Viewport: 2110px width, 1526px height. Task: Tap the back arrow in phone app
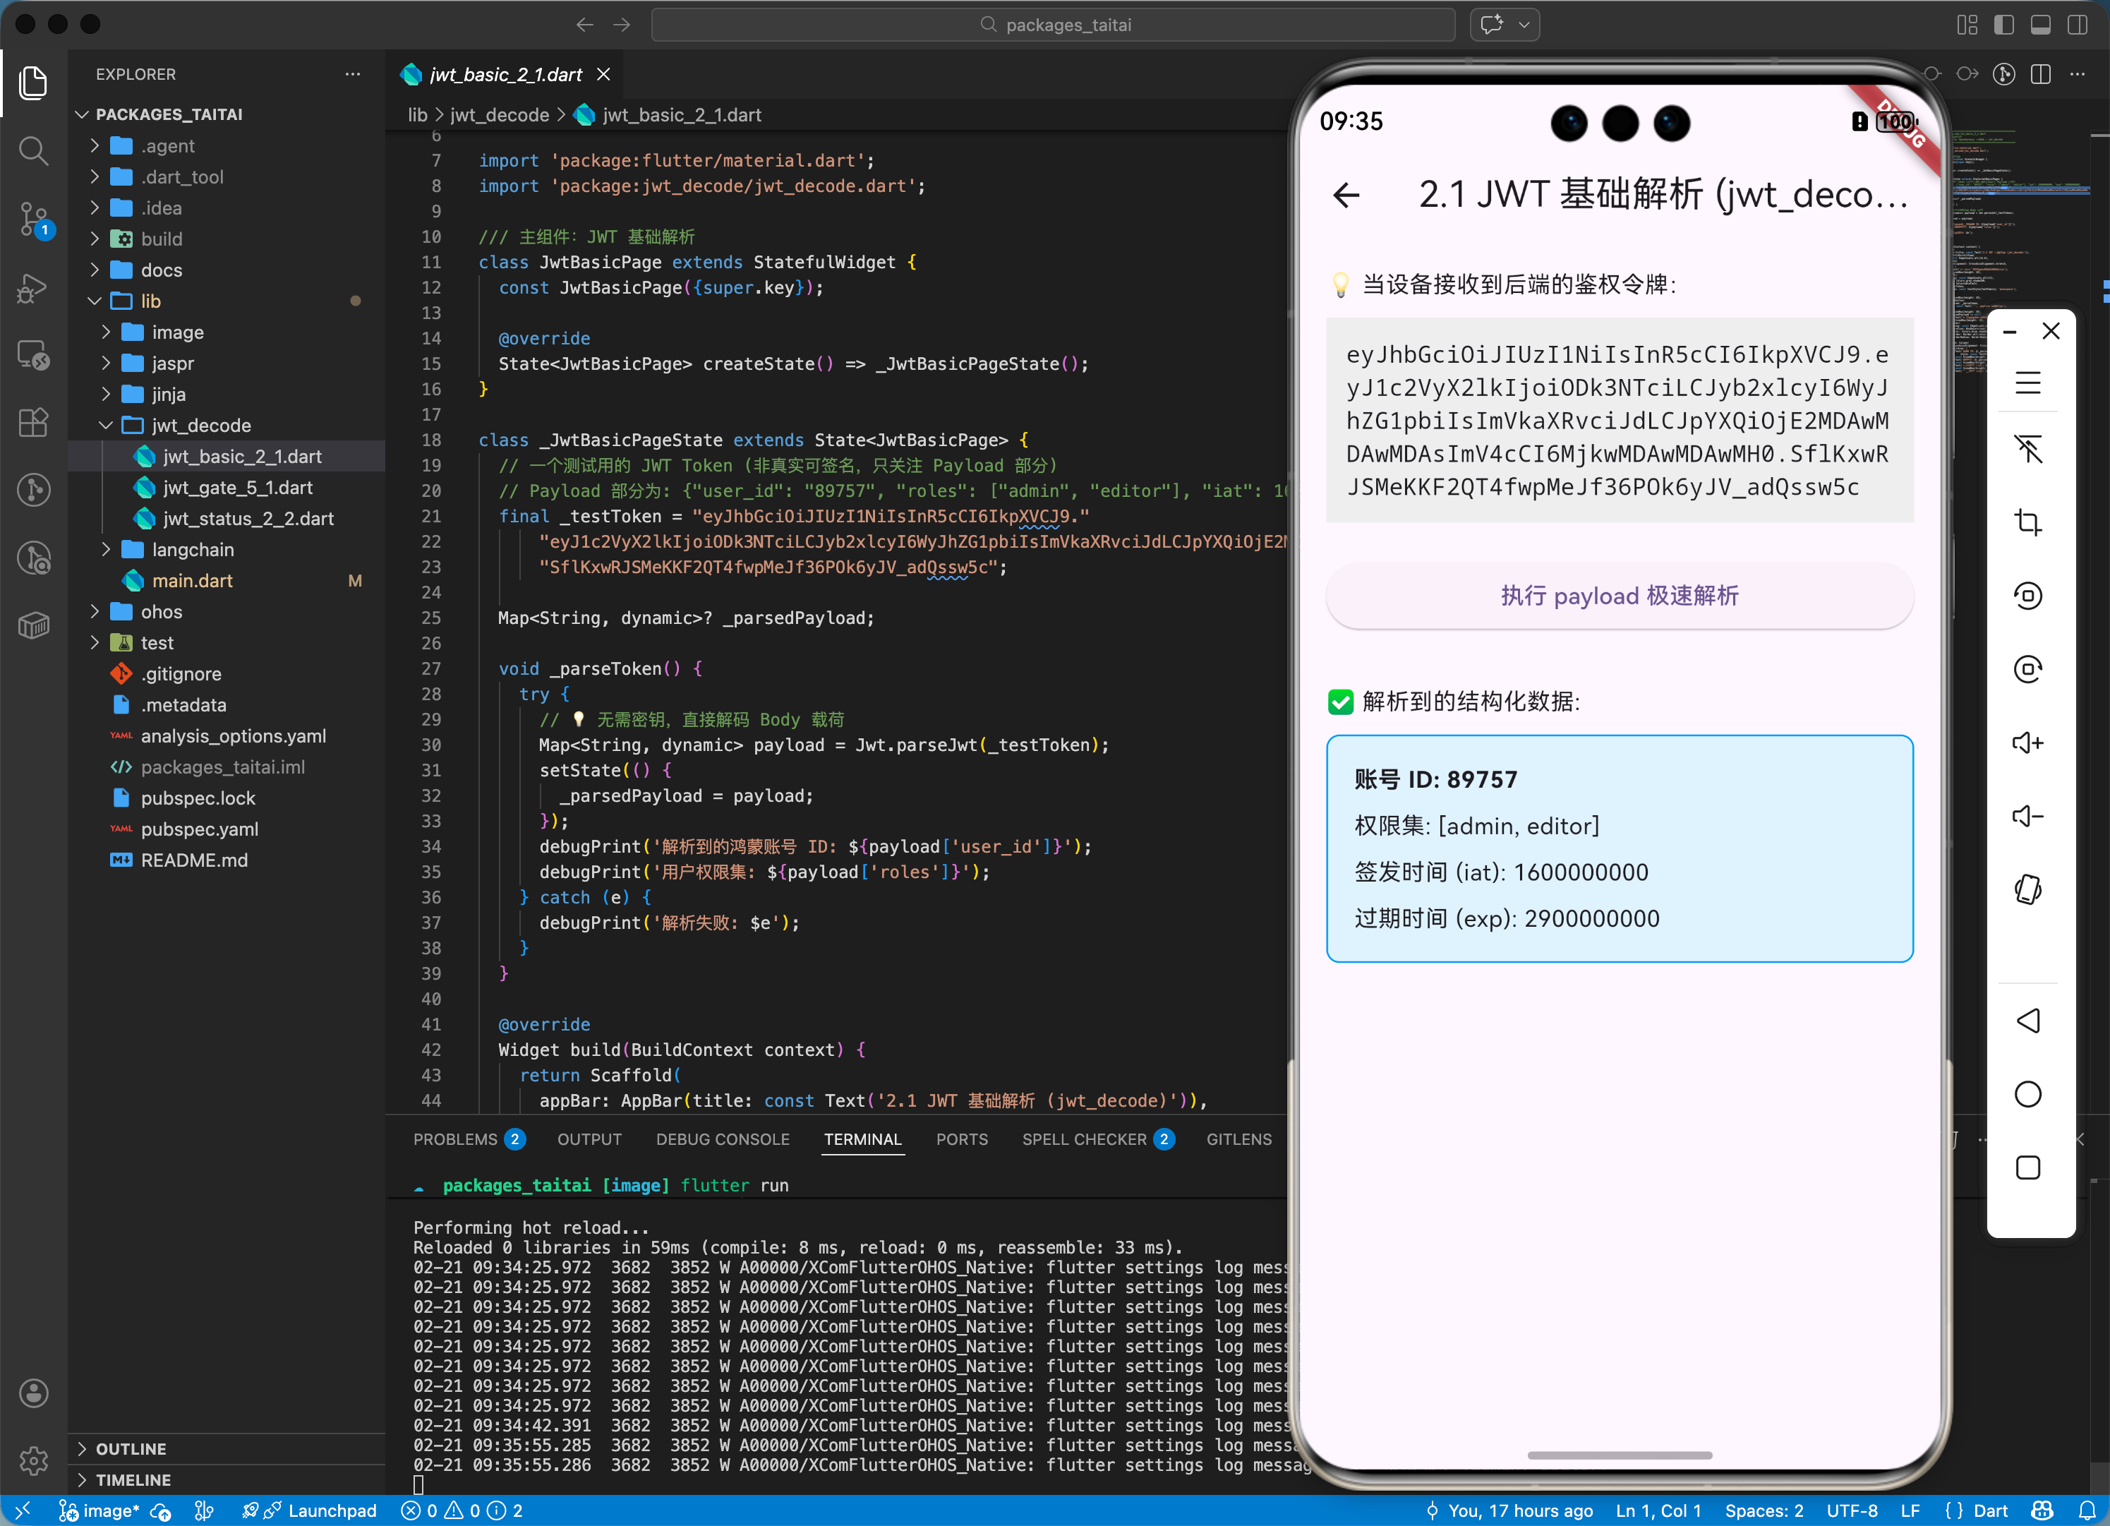coord(1346,196)
